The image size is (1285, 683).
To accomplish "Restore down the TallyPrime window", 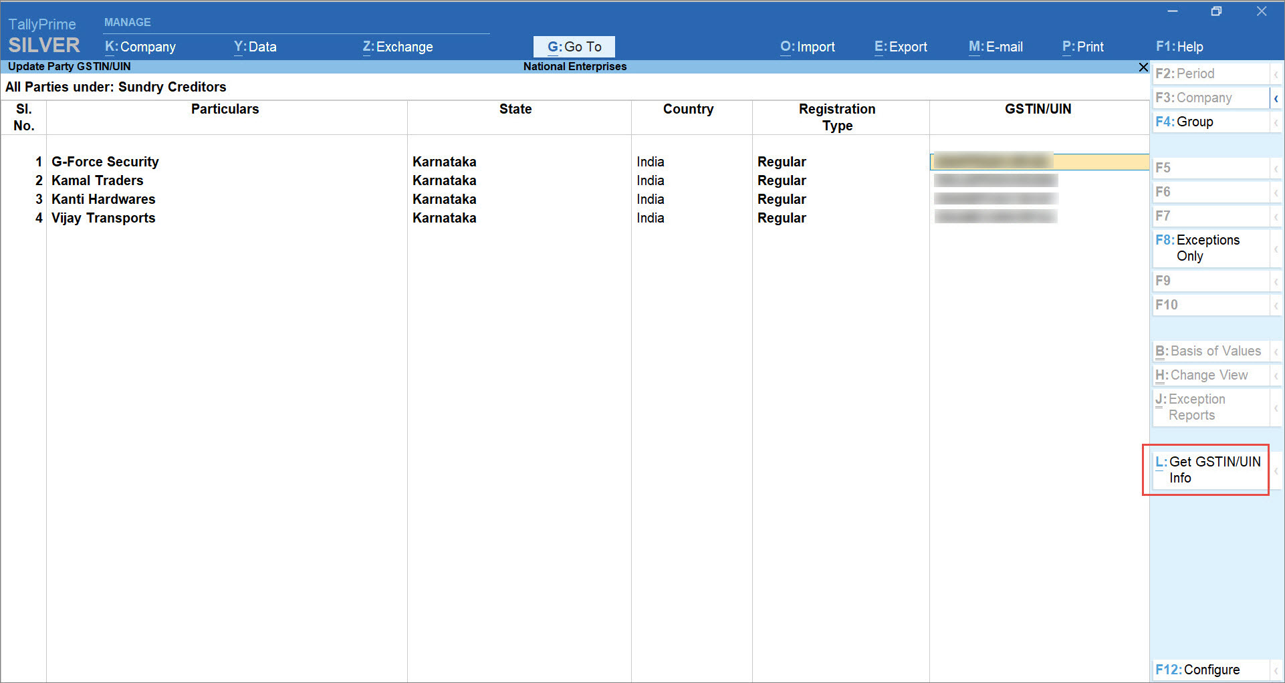I will click(x=1216, y=11).
